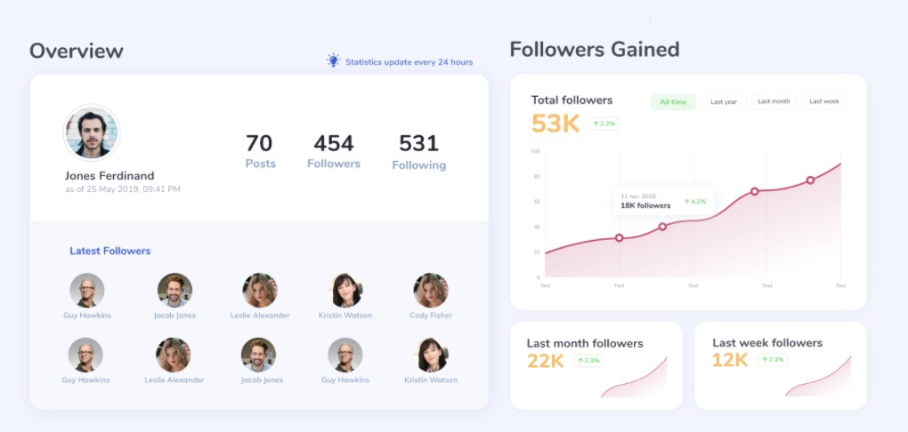Switch to the Last year filter
The width and height of the screenshot is (908, 432).
(x=723, y=102)
